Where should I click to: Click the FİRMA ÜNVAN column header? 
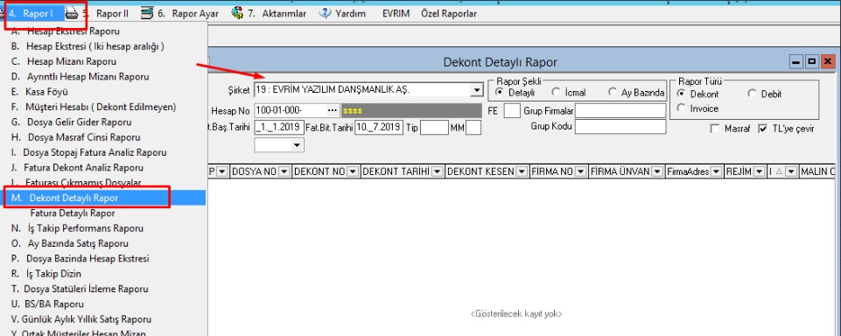[x=627, y=171]
